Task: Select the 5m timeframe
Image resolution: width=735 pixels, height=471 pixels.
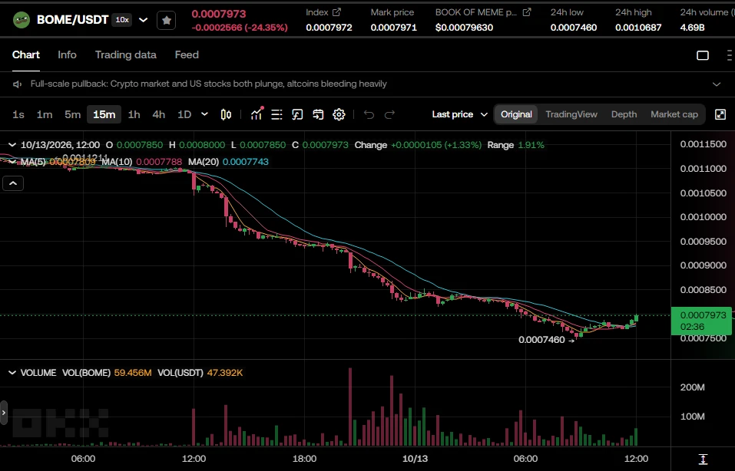Action: (x=73, y=114)
